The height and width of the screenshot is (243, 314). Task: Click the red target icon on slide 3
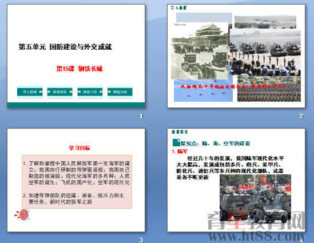[22, 214]
